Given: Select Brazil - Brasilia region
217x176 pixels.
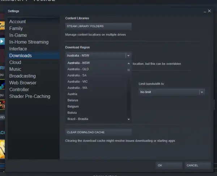Looking at the screenshot, I should point(97,119).
